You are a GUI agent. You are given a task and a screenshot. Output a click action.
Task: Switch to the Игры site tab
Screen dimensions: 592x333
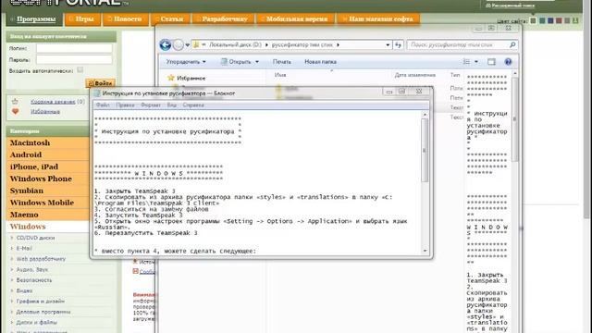pyautogui.click(x=82, y=18)
